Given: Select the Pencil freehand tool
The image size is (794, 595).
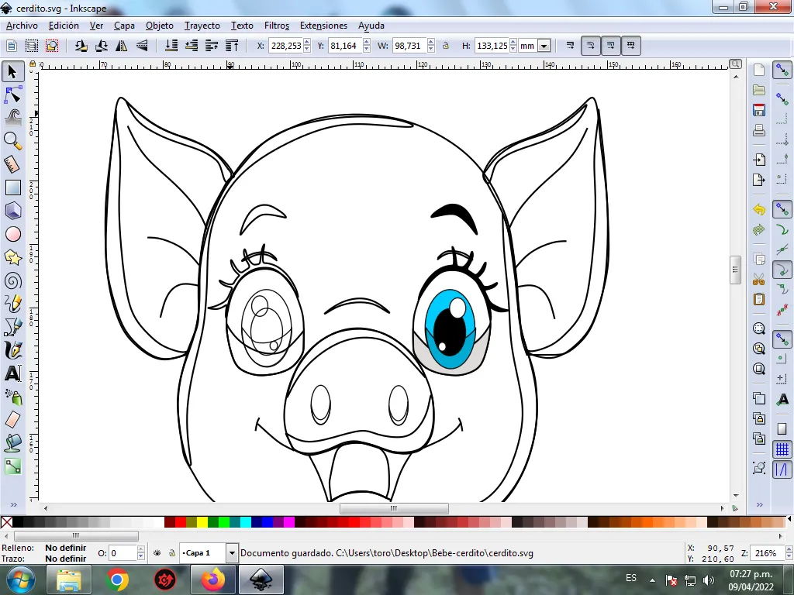Looking at the screenshot, I should (12, 304).
